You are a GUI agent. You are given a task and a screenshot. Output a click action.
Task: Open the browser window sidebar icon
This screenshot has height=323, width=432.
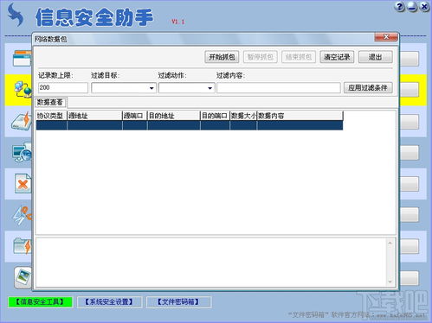(x=23, y=58)
